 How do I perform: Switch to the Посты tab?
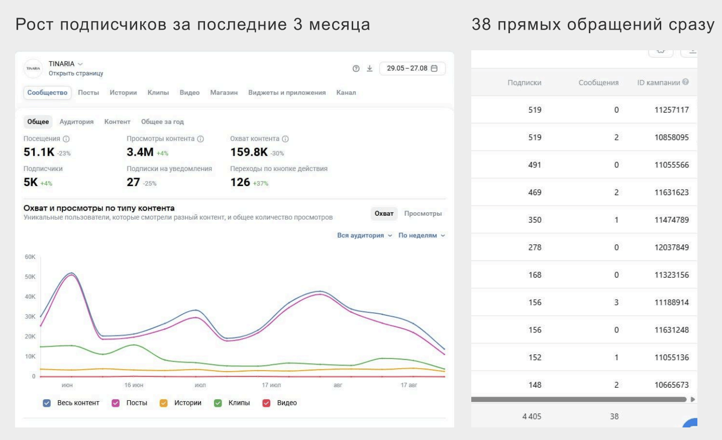[88, 93]
